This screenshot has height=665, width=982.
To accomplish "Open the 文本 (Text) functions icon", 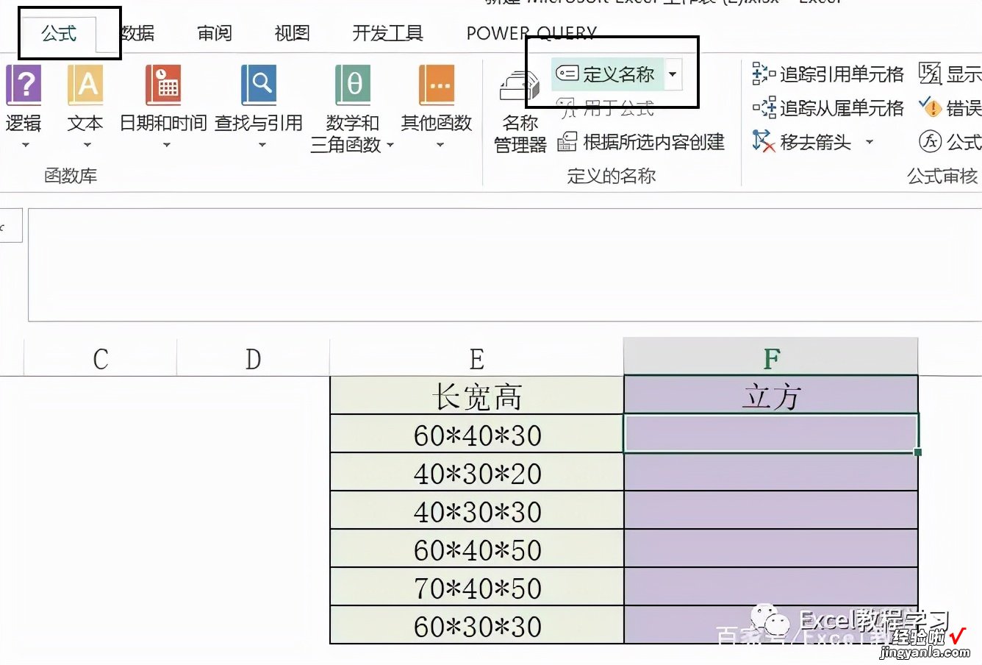I will [85, 85].
